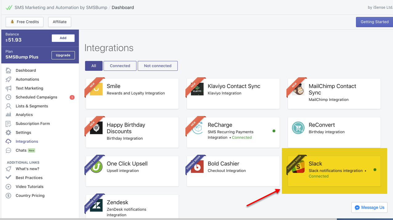Open the One Click Upsell title
The width and height of the screenshot is (393, 220).
[127, 164]
